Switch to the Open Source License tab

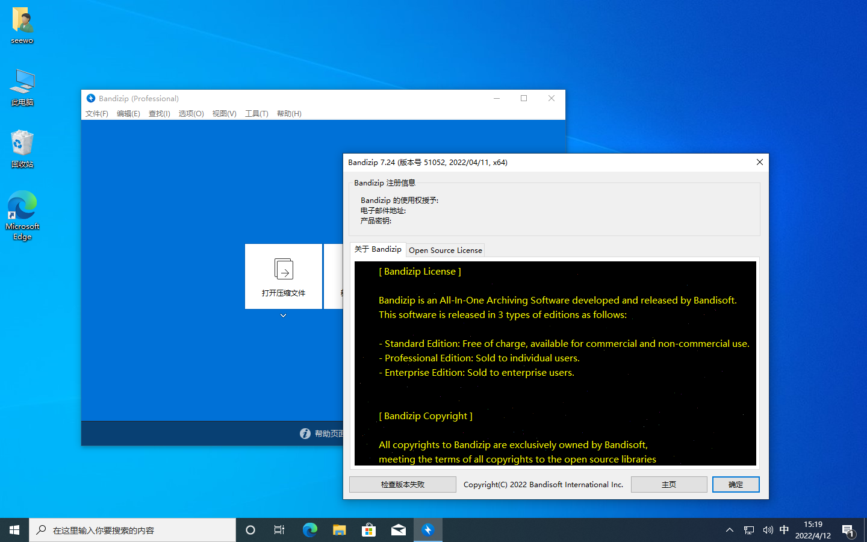click(x=446, y=250)
